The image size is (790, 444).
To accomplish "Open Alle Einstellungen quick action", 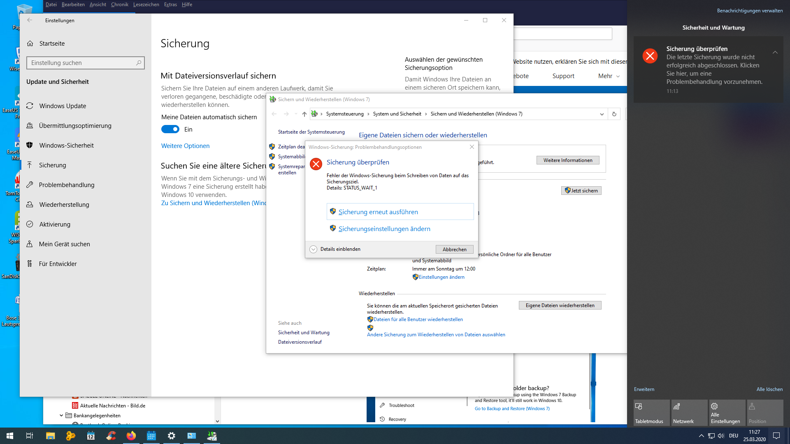I will pos(727,413).
